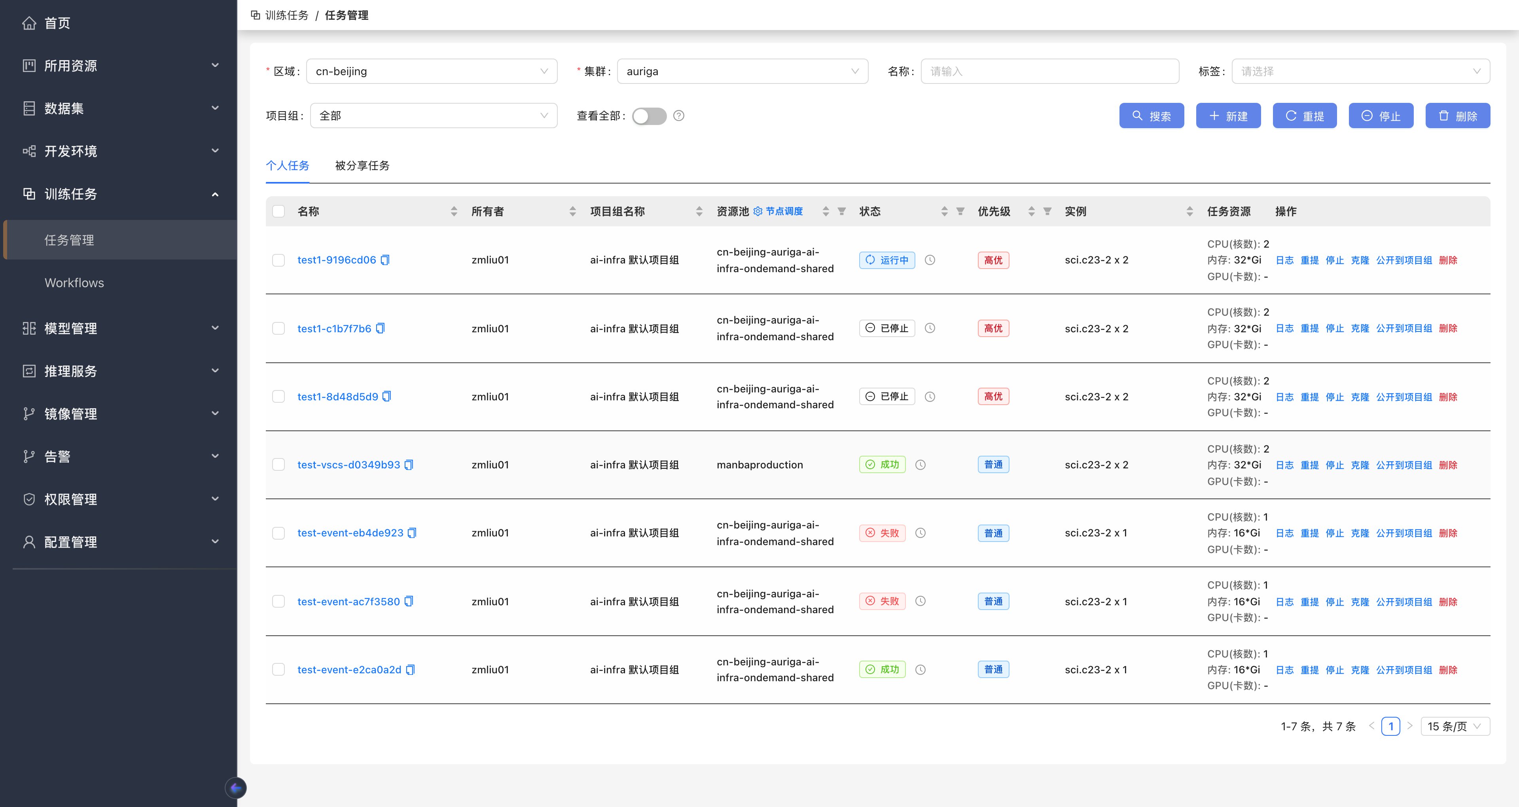Select all tasks with header checkbox
This screenshot has height=807, width=1519.
[278, 211]
